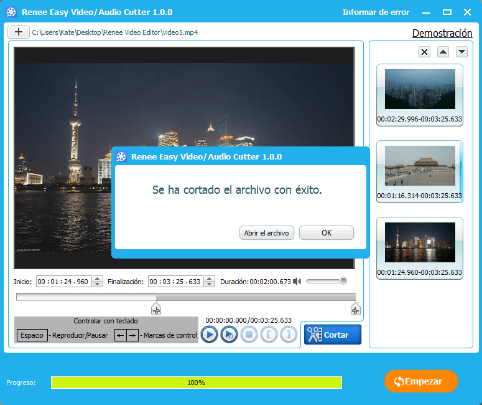The height and width of the screenshot is (405, 482).
Task: Maximize the main window
Action: pos(447,12)
